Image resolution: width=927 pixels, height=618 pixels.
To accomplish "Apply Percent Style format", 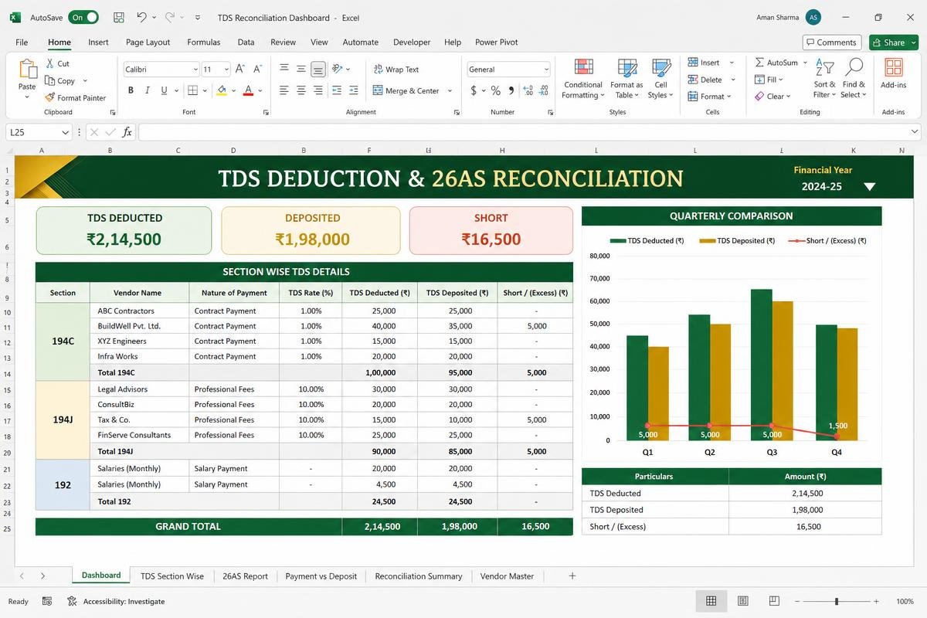I will (495, 90).
